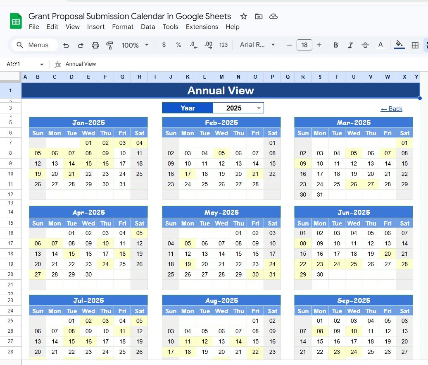Open fill color picker
Image resolution: width=428 pixels, height=365 pixels.
pos(399,45)
